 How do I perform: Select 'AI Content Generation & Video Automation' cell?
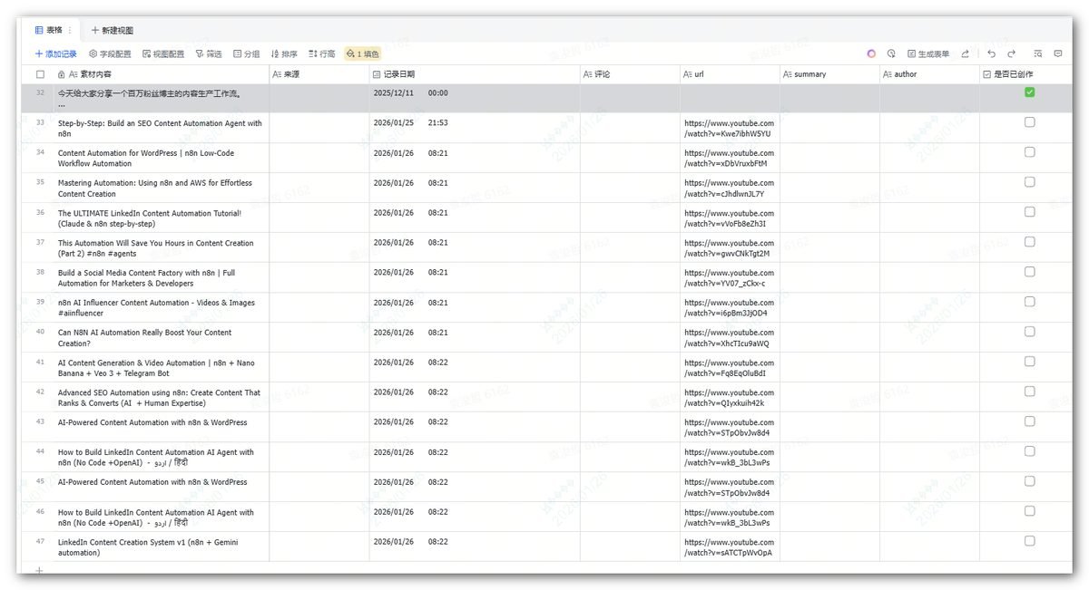[x=161, y=368]
